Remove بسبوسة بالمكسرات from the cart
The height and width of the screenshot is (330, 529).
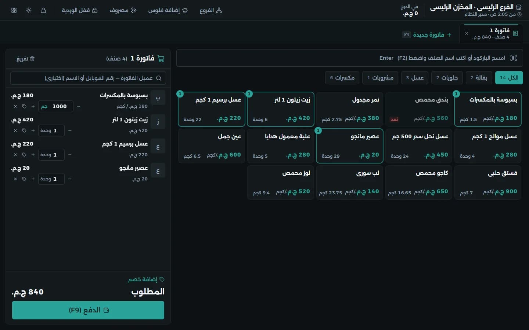15,106
